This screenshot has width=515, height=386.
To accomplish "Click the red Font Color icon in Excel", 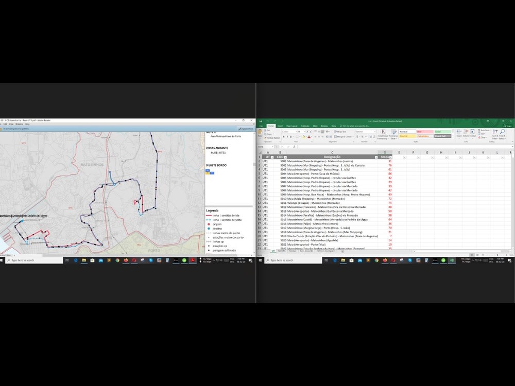I will pyautogui.click(x=309, y=136).
